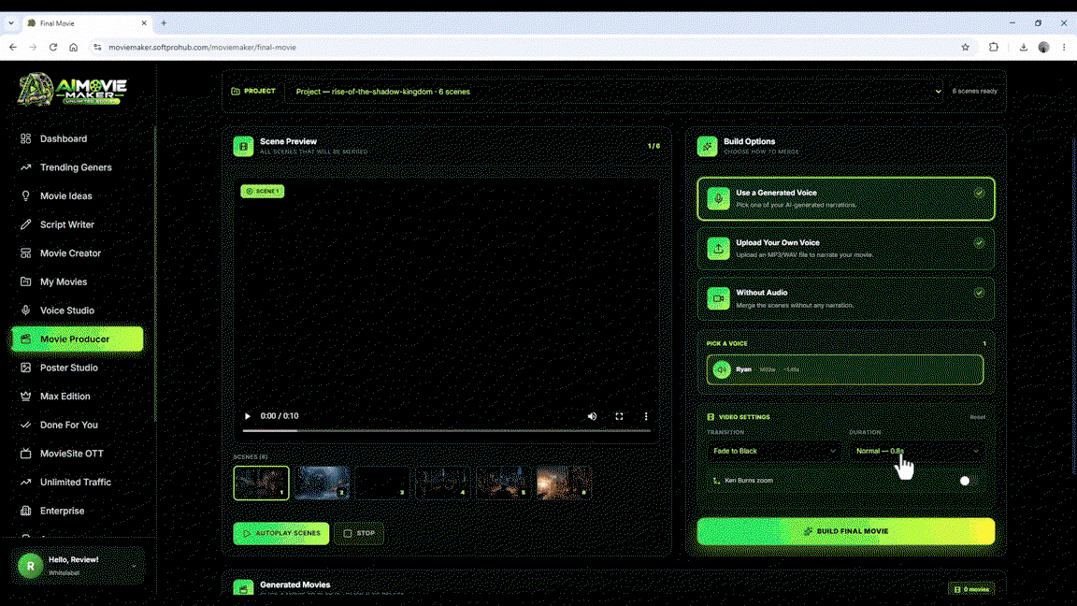Image resolution: width=1077 pixels, height=606 pixels.
Task: Mute the scene preview video
Action: point(592,416)
